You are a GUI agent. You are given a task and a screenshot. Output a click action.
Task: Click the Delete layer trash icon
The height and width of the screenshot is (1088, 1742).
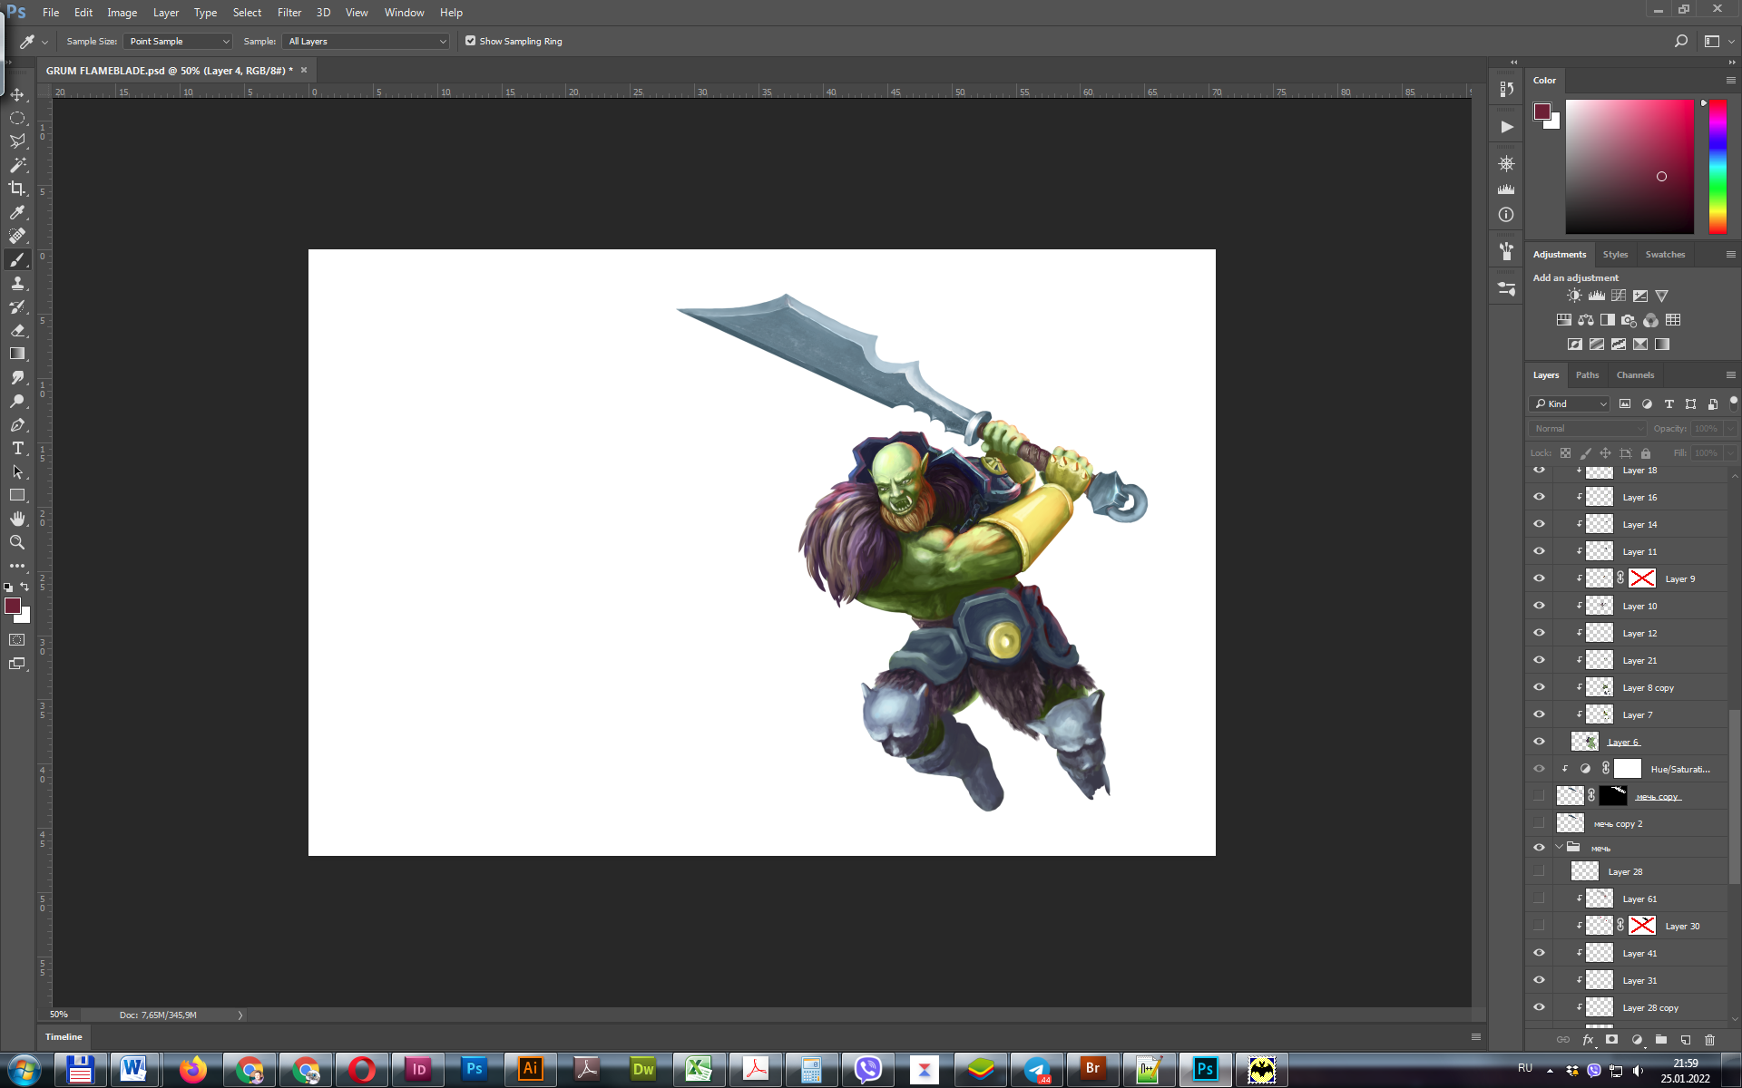click(1710, 1040)
